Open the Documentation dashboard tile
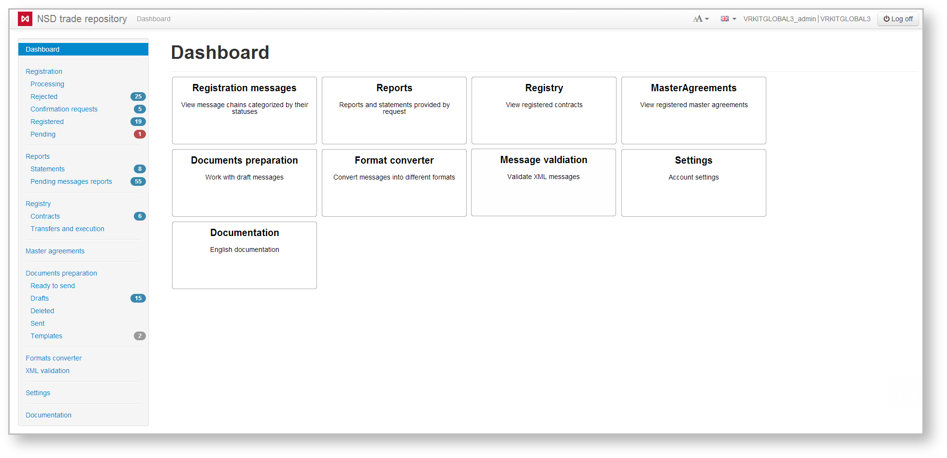 tap(244, 255)
